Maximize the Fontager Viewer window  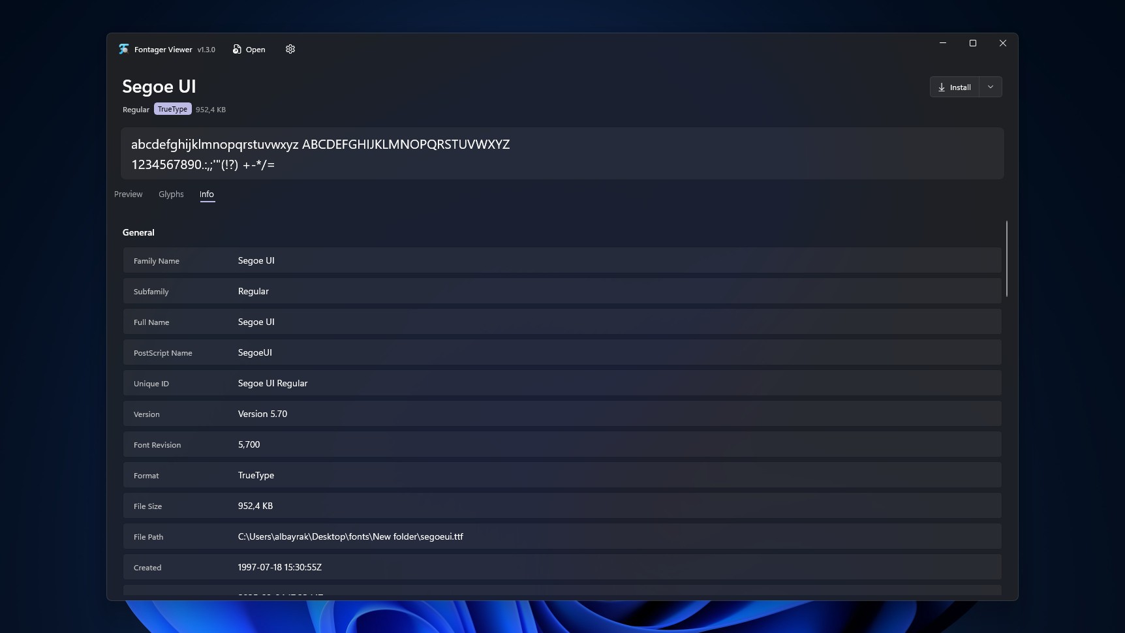(x=972, y=43)
